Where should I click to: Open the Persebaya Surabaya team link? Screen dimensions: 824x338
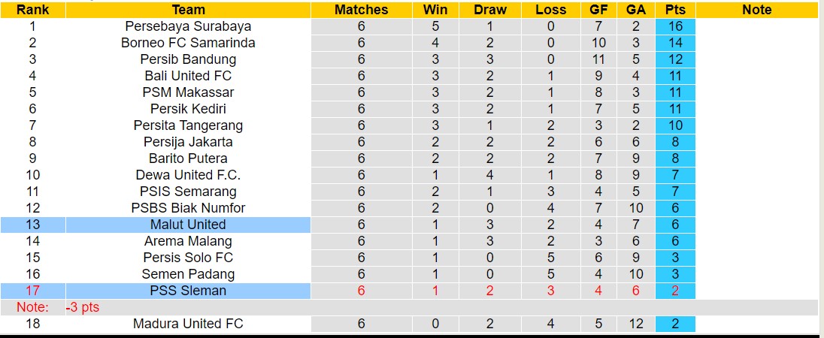point(188,26)
